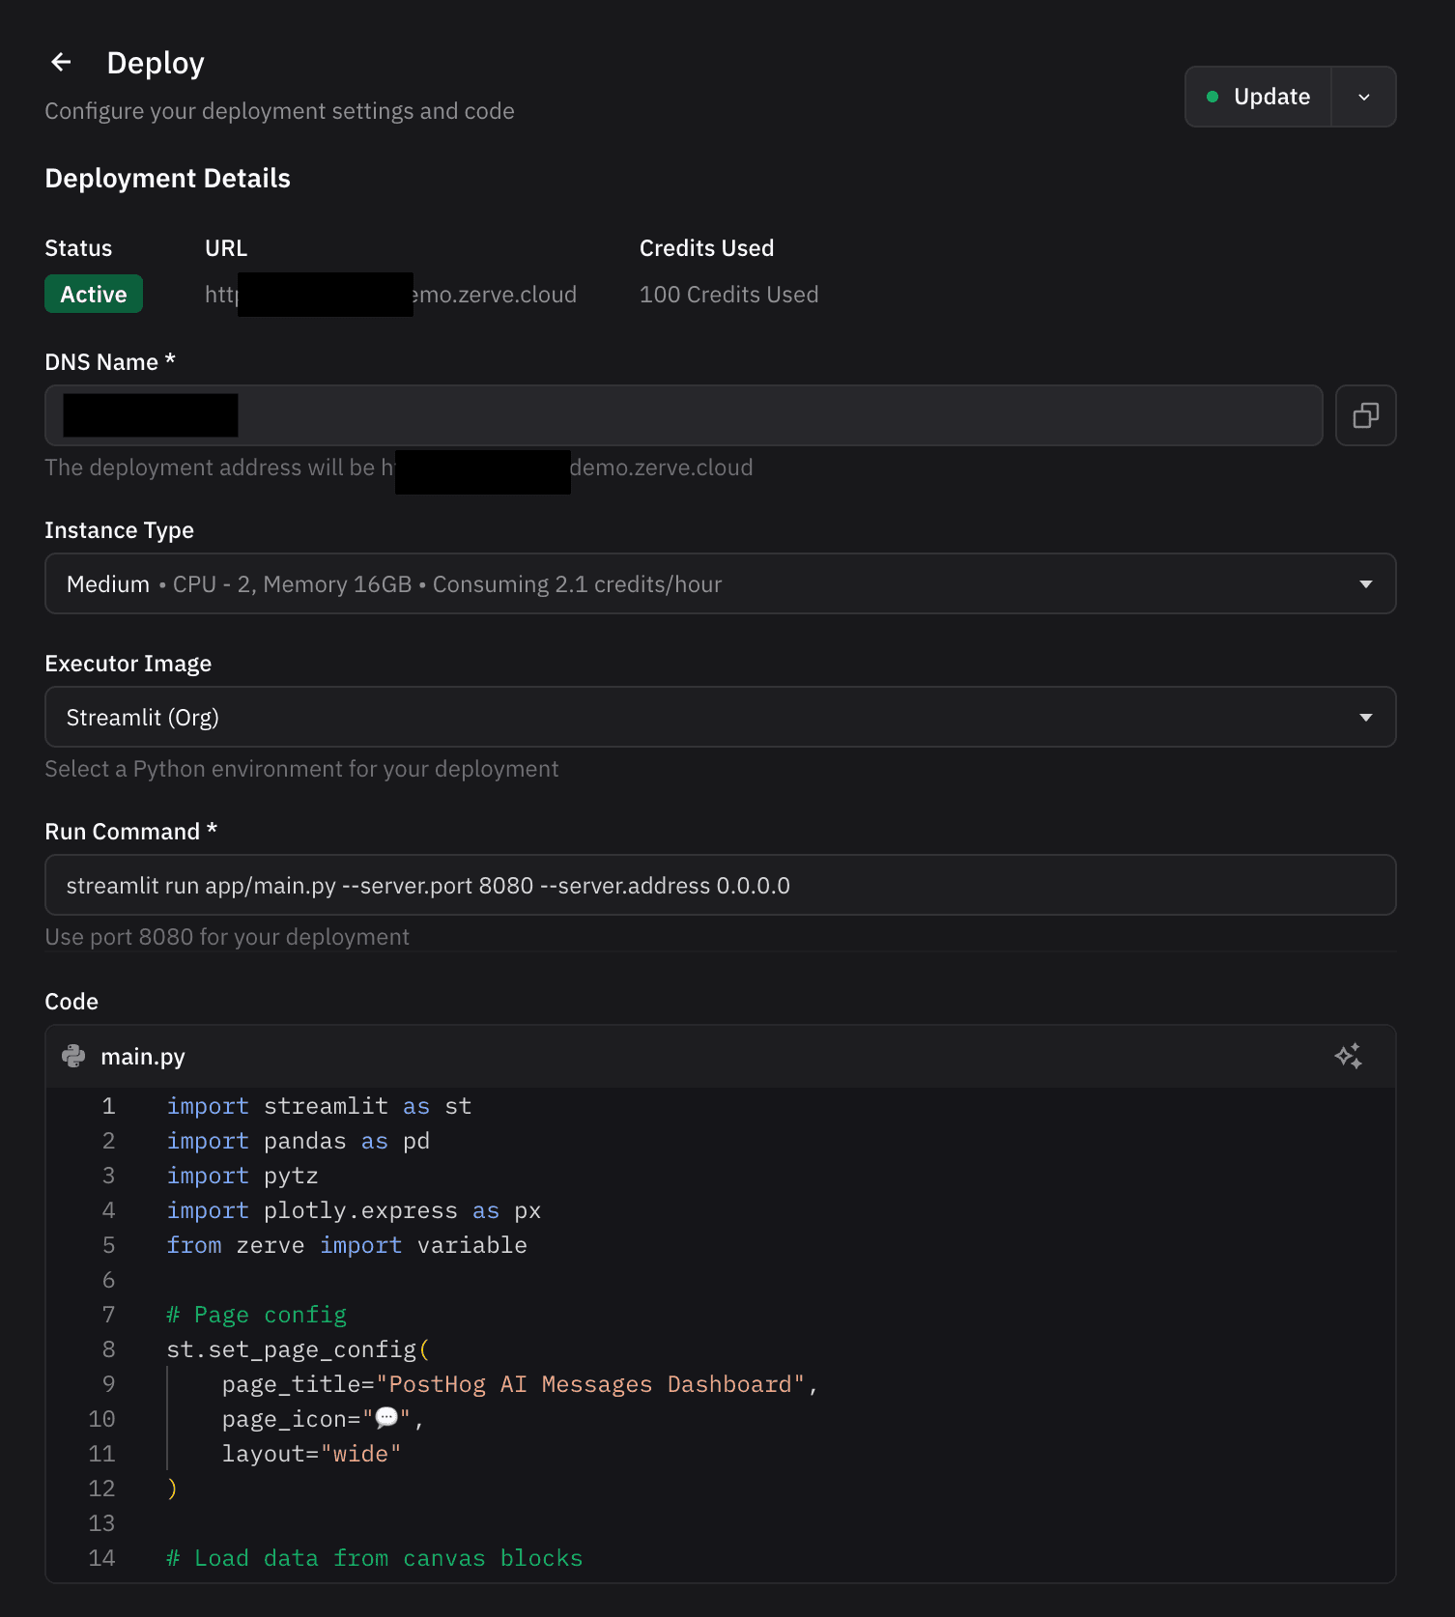The height and width of the screenshot is (1617, 1455).
Task: Click line "from zerve import variable"
Action: [347, 1245]
